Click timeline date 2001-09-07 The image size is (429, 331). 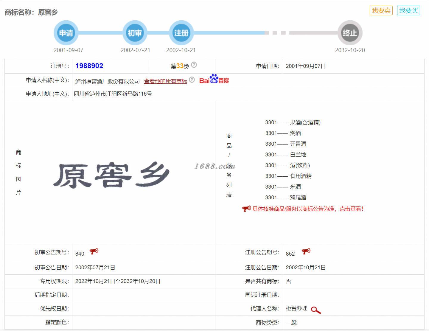click(x=69, y=50)
